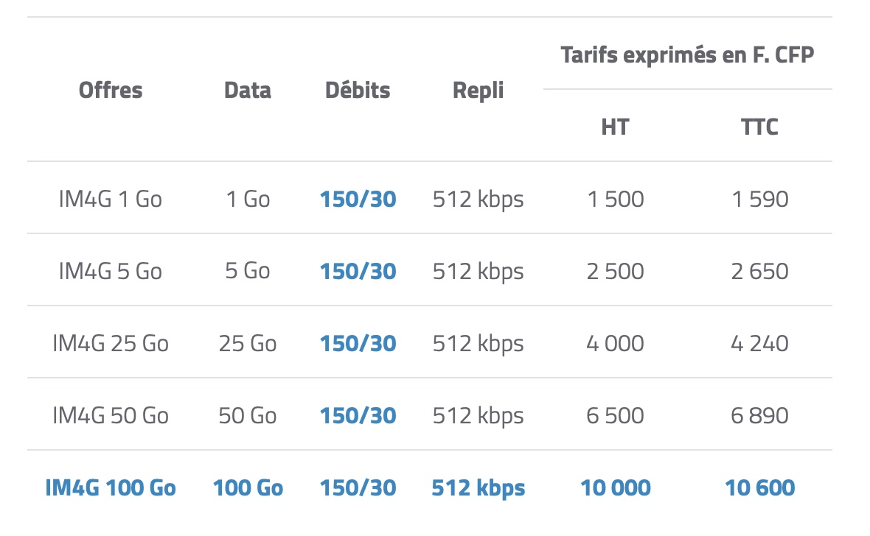This screenshot has height=536, width=870.
Task: Click 512 kbps in the IM4G 5 Go row
Action: [x=478, y=271]
